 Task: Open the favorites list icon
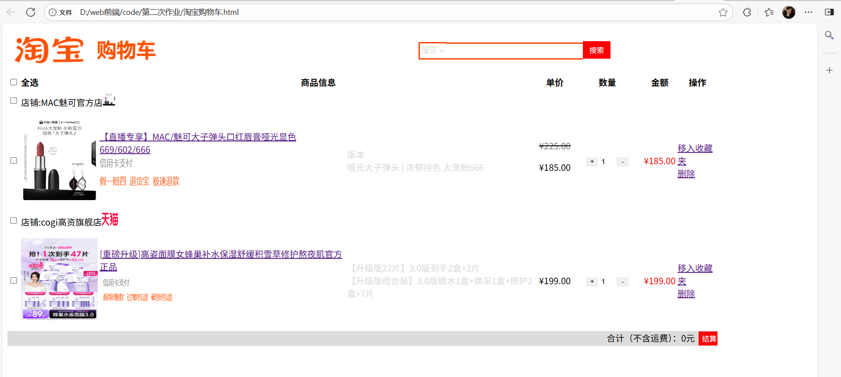769,12
